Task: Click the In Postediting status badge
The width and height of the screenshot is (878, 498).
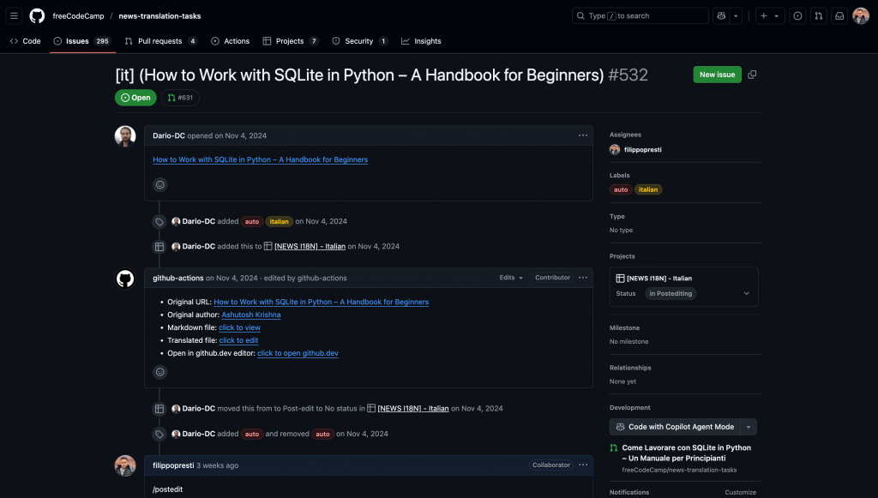Action: [671, 293]
